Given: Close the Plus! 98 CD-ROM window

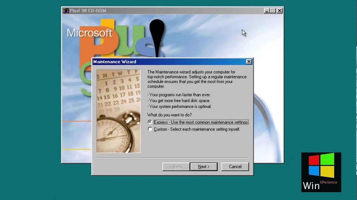Looking at the screenshot, I should pos(279,11).
